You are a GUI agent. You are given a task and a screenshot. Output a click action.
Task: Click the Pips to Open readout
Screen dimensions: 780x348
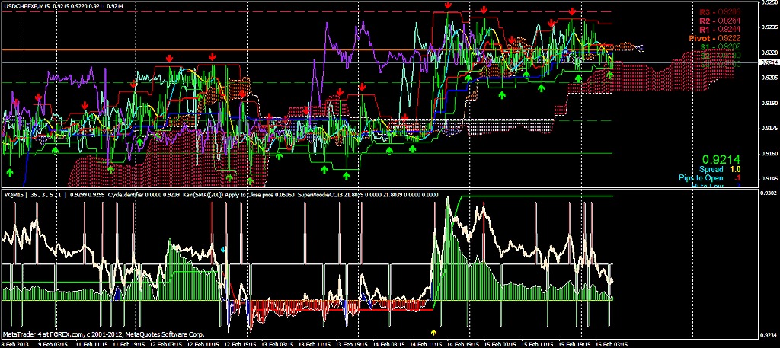tap(710, 178)
